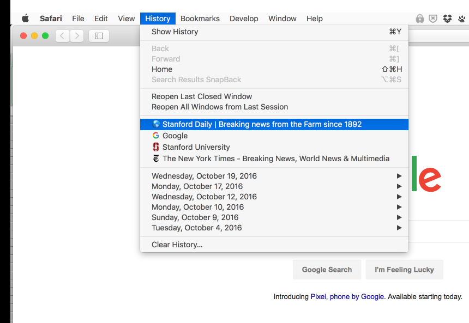Open the Apple menu
This screenshot has width=469, height=323.
pyautogui.click(x=26, y=18)
